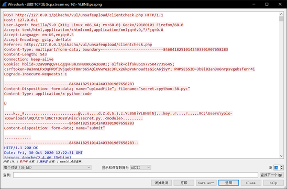The image size is (287, 189).
Task: Click the HTTP/1.1 200 OK response line
Action: tap(21, 148)
